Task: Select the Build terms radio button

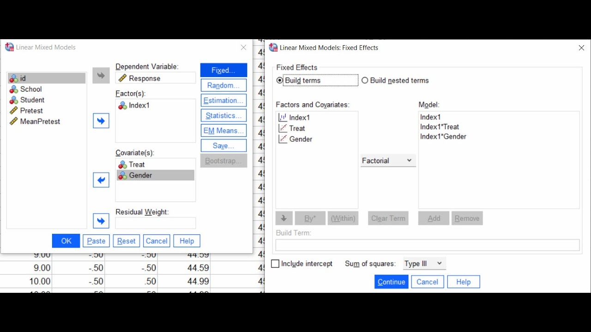Action: [279, 80]
